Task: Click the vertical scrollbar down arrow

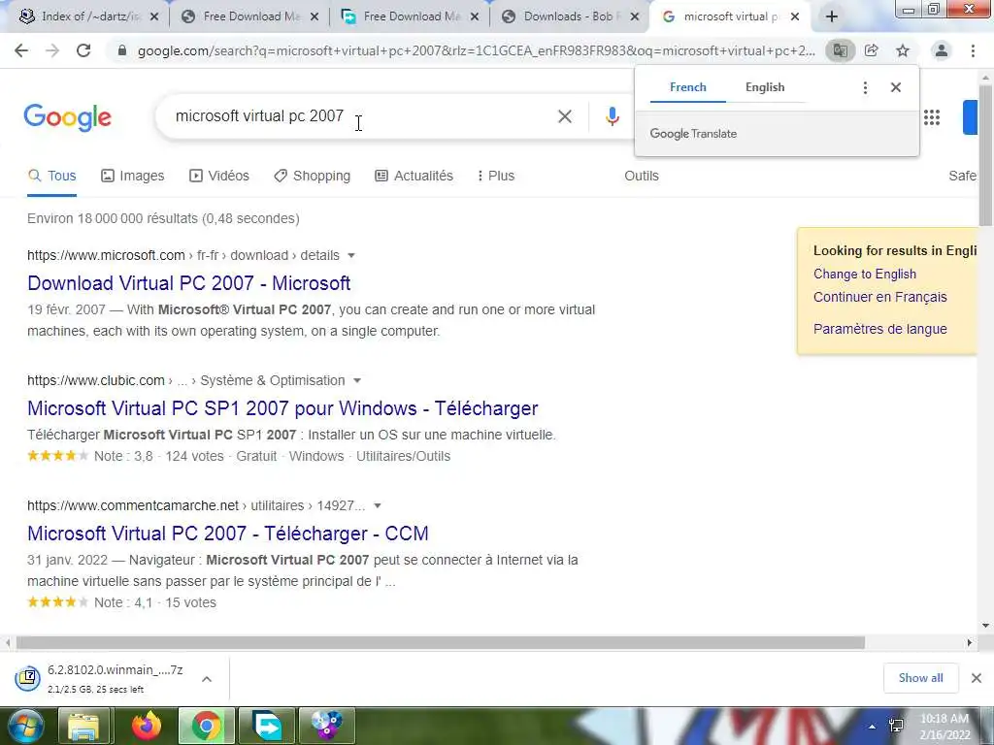Action: click(986, 626)
